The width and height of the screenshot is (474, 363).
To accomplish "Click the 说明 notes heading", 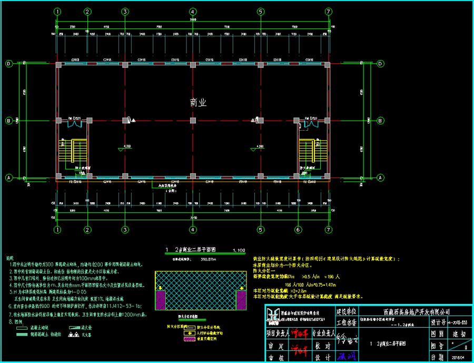I will (9, 259).
